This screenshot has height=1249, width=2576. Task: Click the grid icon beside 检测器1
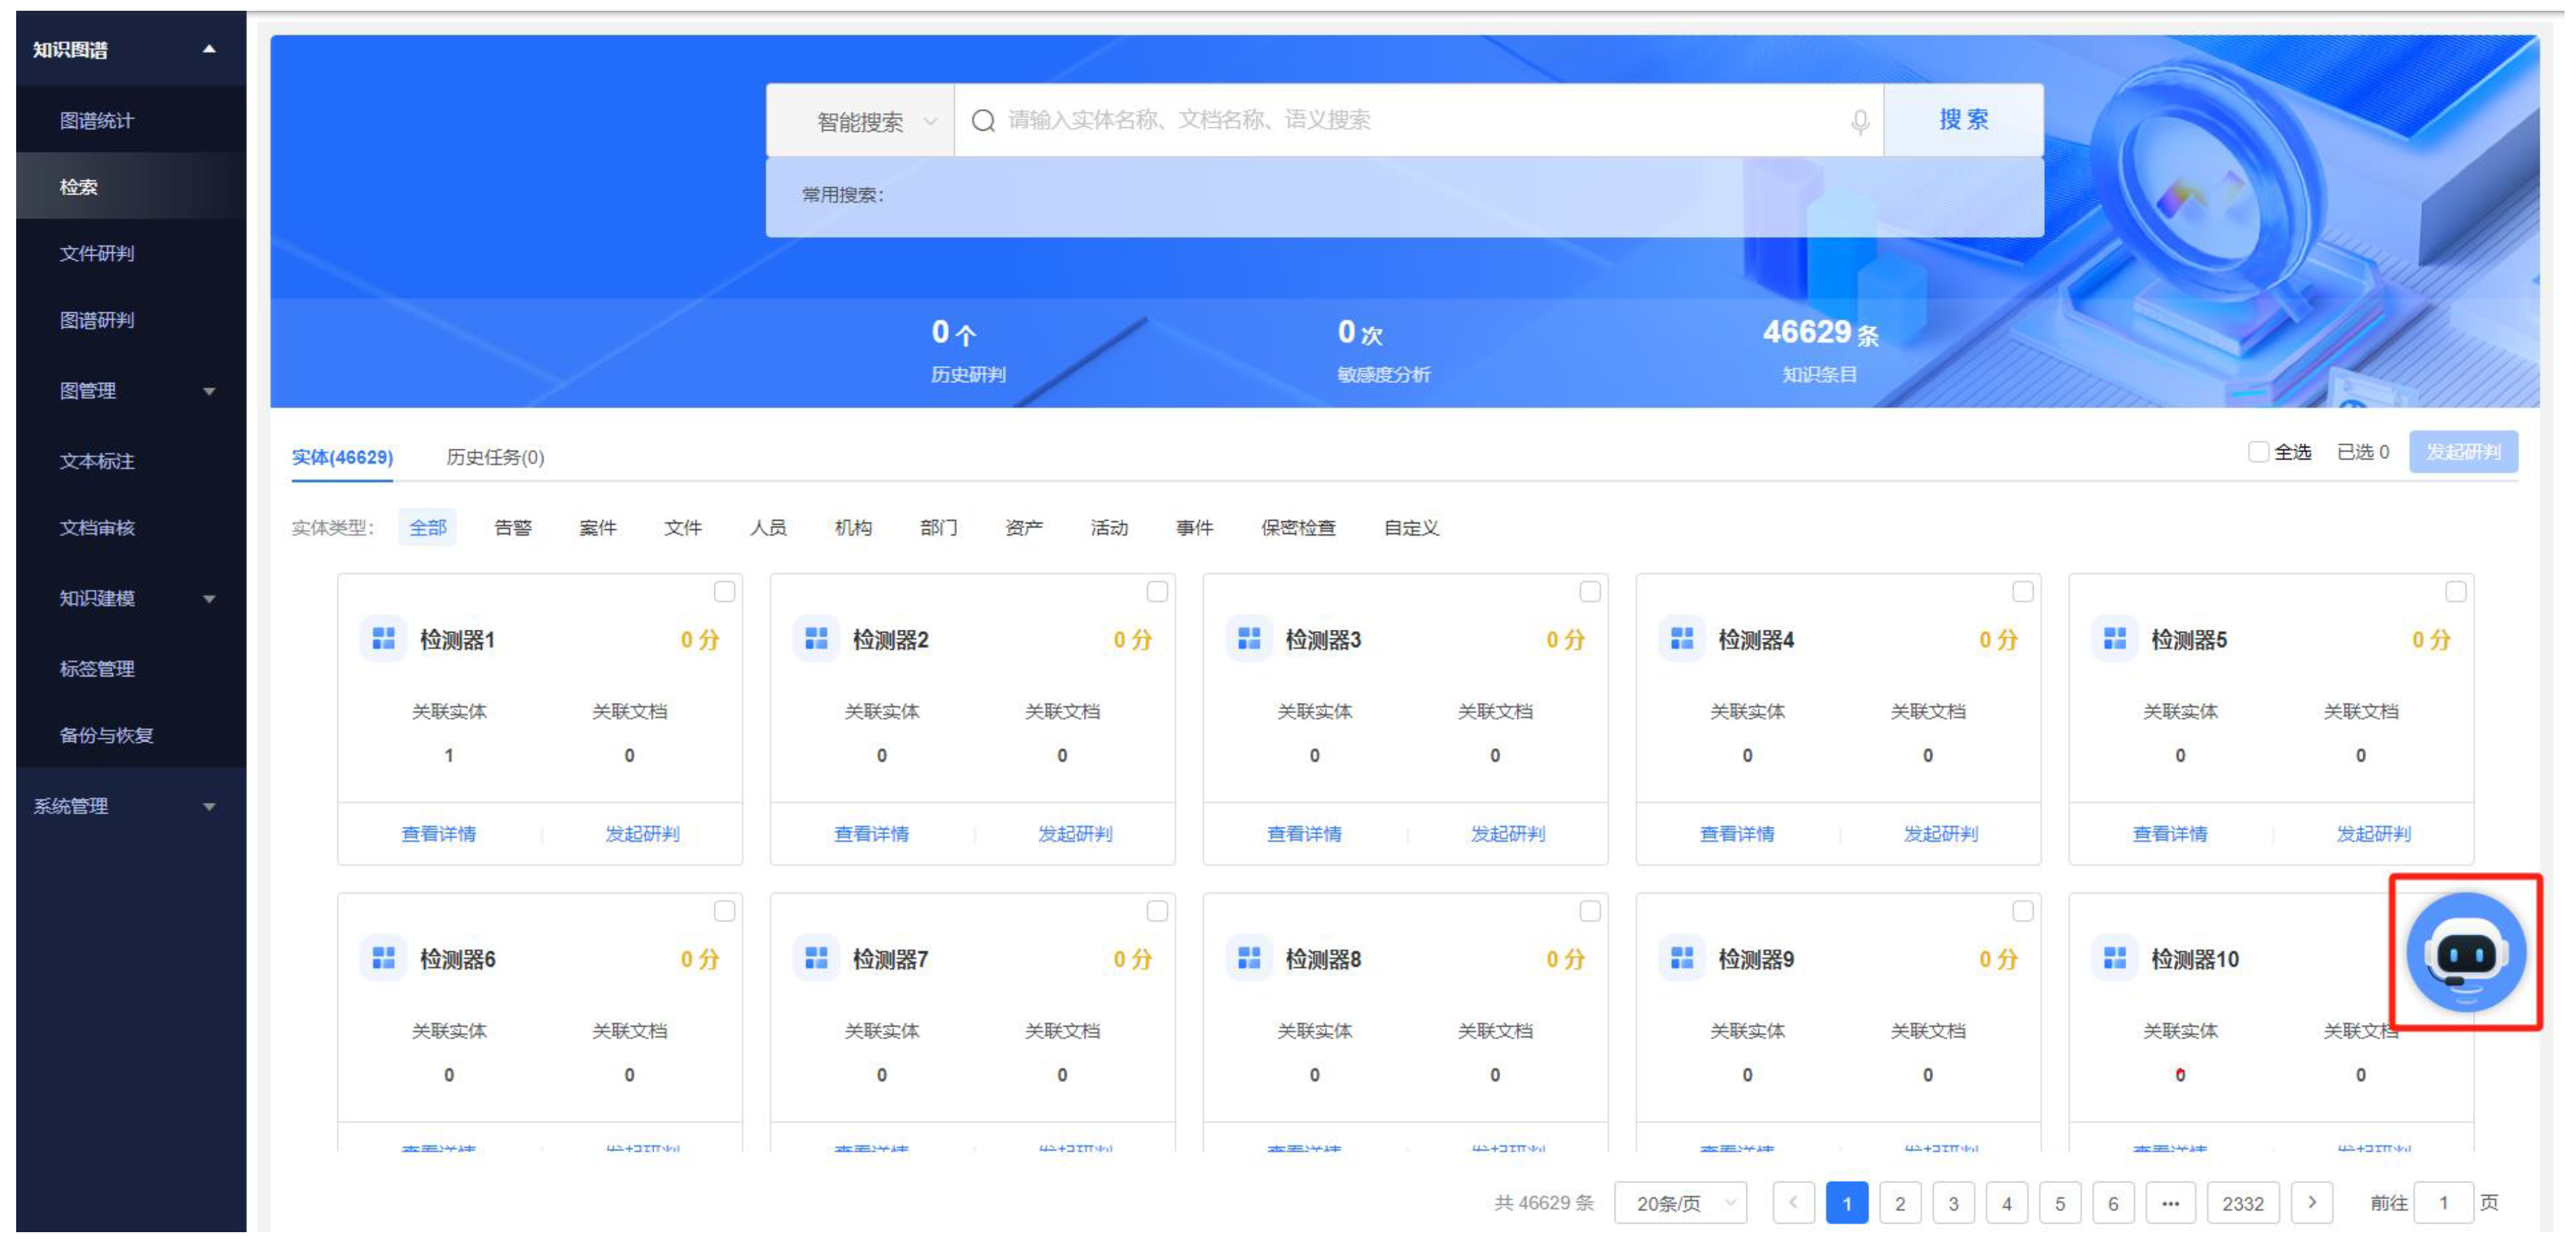point(383,639)
